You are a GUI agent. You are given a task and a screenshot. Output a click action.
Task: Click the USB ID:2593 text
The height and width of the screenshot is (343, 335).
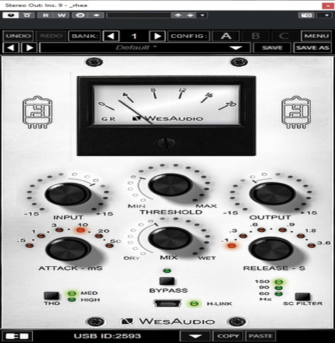(x=107, y=336)
